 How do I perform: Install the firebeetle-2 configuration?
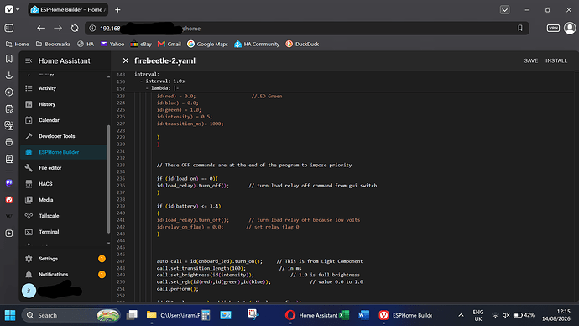coord(556,60)
